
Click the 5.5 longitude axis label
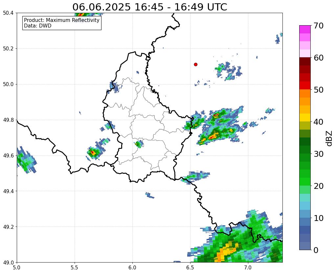(75, 268)
